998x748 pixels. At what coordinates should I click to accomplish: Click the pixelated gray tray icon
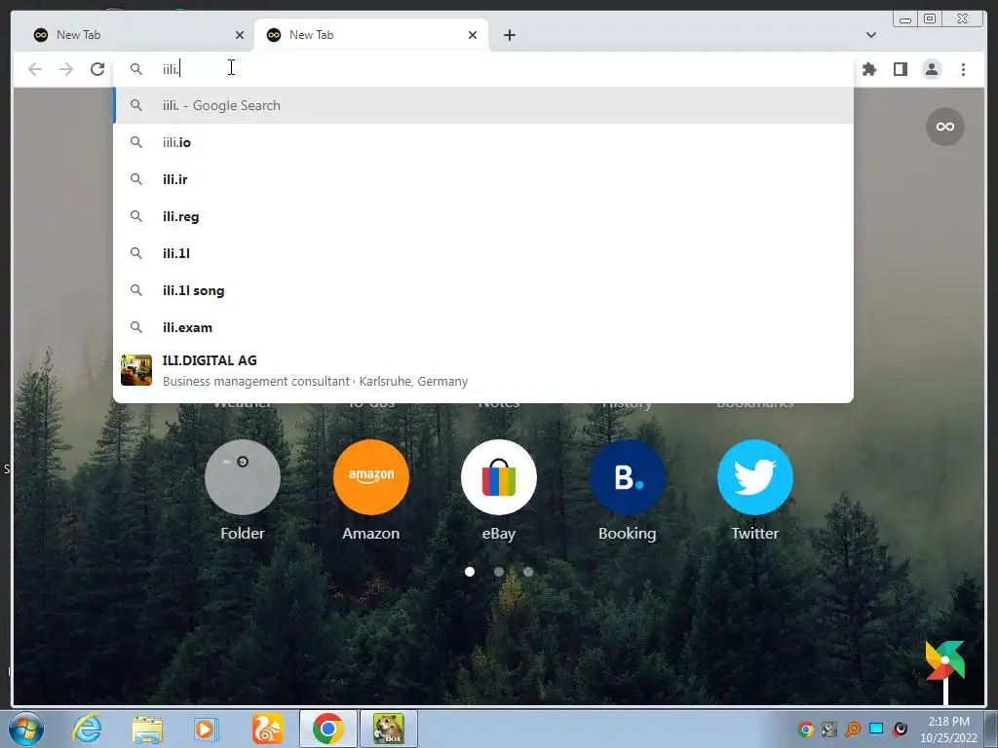pyautogui.click(x=829, y=729)
